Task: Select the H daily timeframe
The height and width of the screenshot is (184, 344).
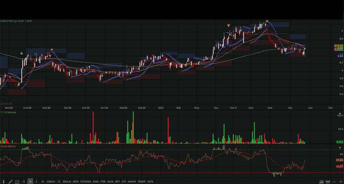Action: coord(30,182)
